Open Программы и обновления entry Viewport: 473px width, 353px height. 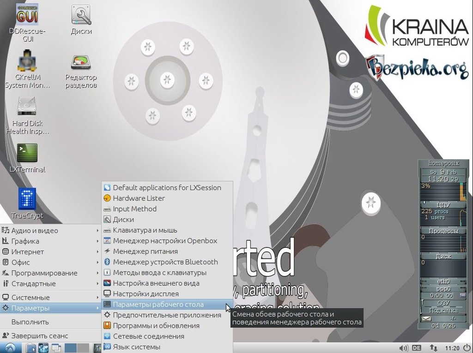pos(167,326)
